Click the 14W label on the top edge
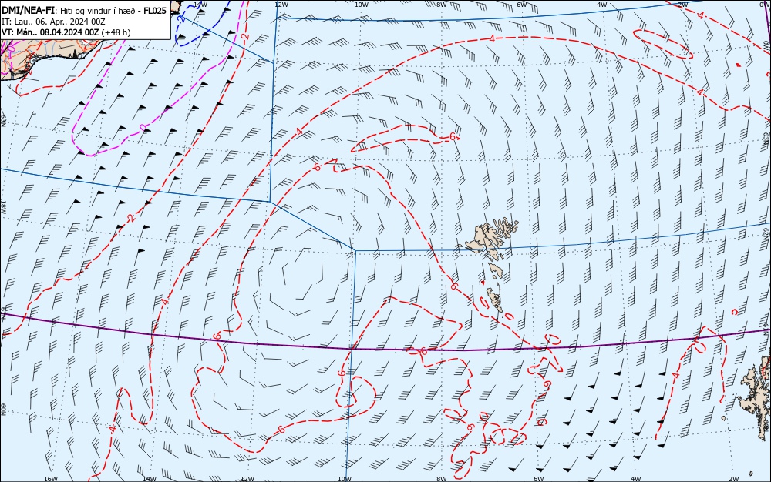 200,4
